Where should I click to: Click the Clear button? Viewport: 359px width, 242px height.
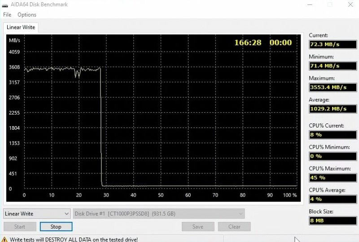pos(234,227)
